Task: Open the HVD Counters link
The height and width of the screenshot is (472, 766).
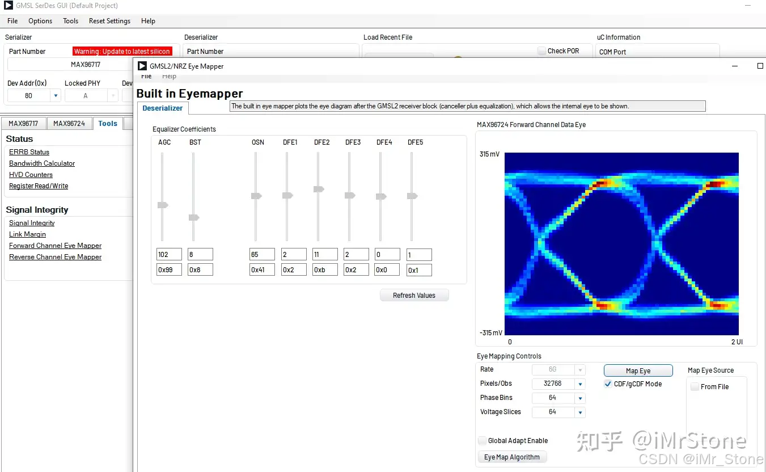Action: point(31,175)
